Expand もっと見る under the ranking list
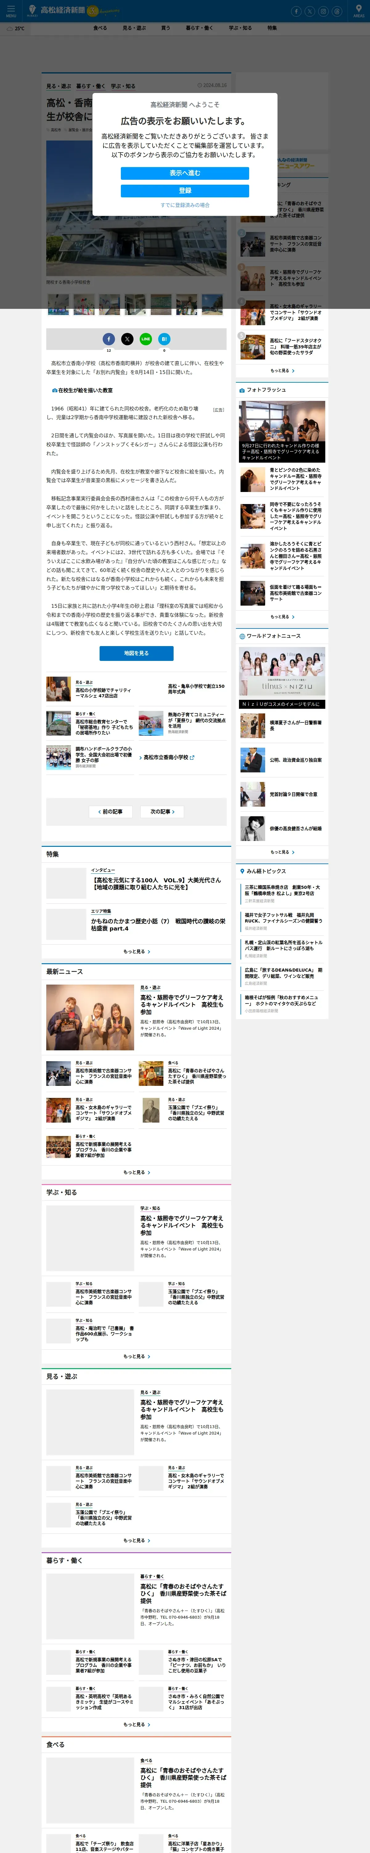 (282, 371)
